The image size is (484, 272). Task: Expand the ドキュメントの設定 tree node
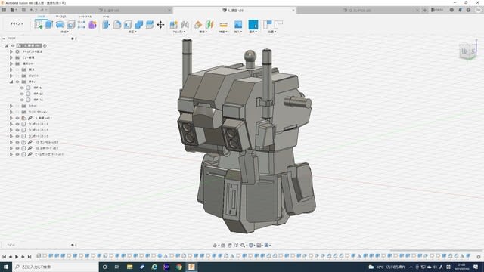tap(11, 51)
